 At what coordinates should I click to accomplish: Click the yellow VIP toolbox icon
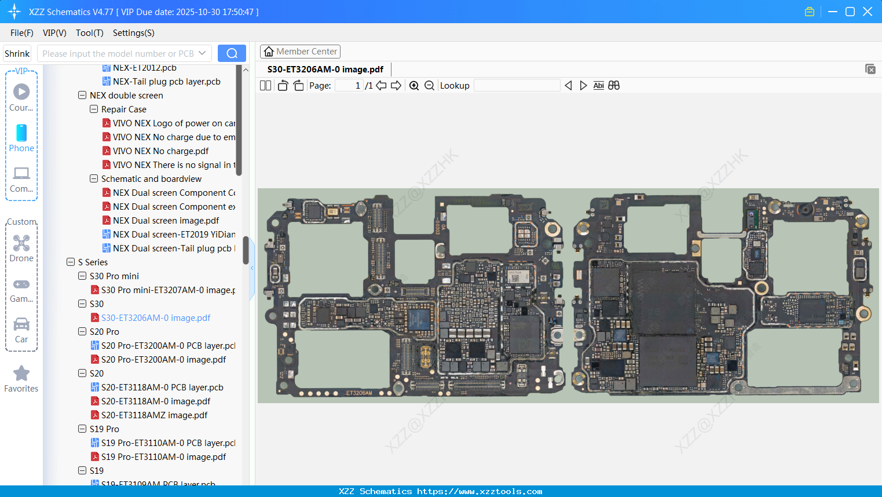(810, 12)
